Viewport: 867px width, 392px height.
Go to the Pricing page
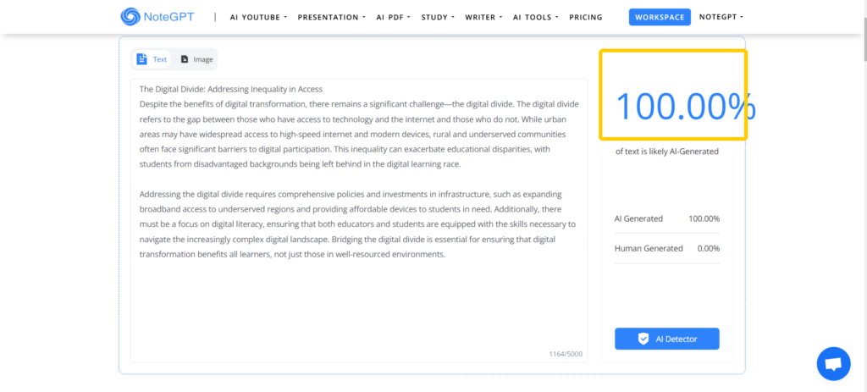tap(586, 17)
